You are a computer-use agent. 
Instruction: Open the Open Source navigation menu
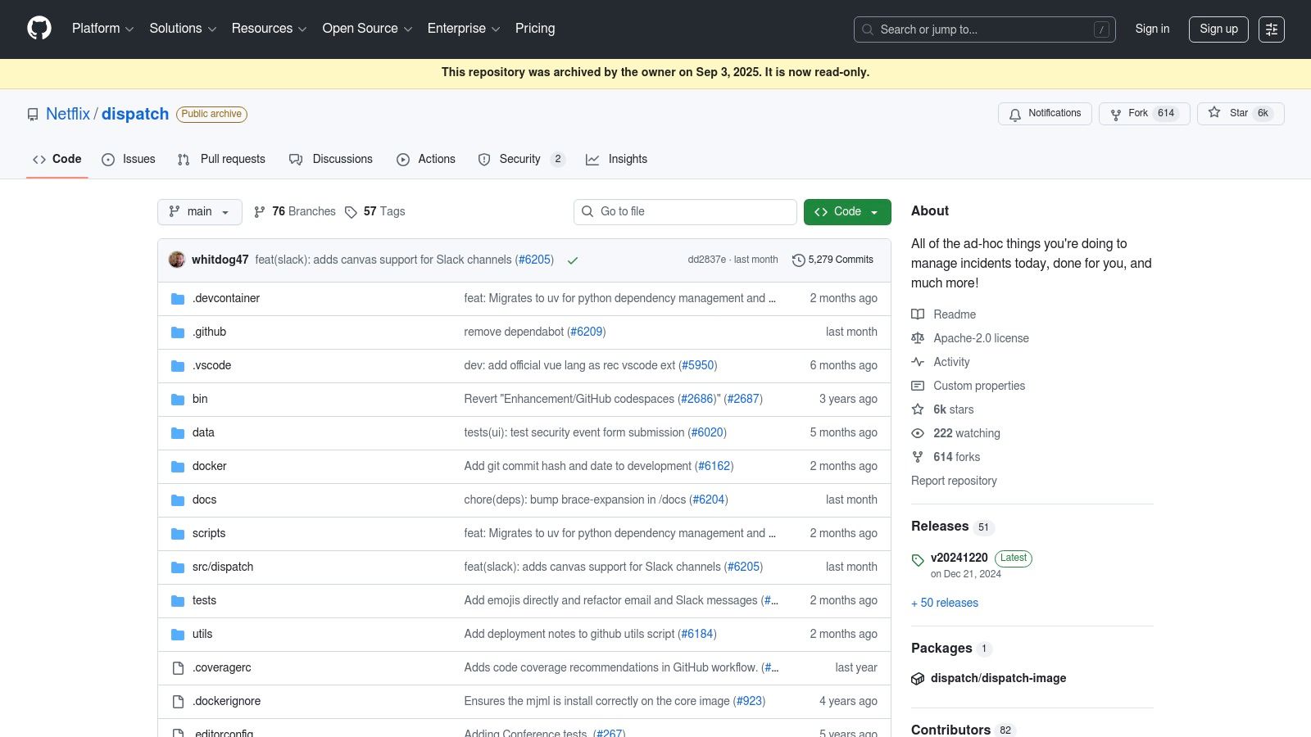366,29
